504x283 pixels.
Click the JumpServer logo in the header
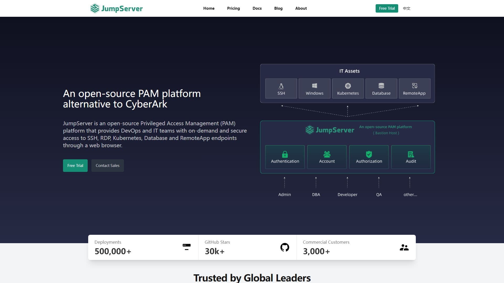117,8
